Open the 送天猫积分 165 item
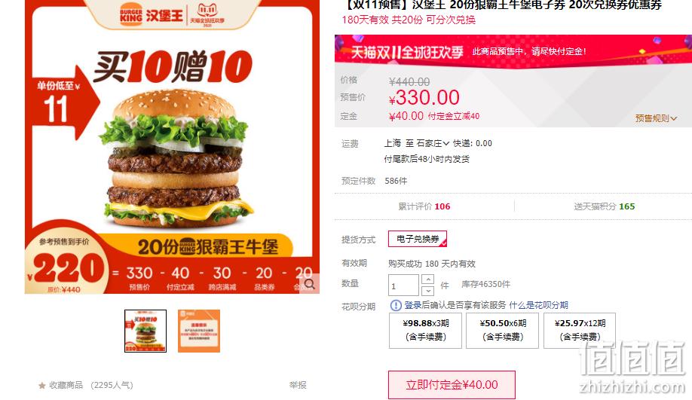 (604, 206)
